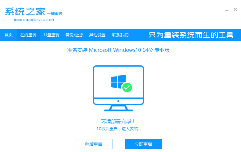
Task: Click the 准备安装 Windows10 heading
Action: coord(118,50)
